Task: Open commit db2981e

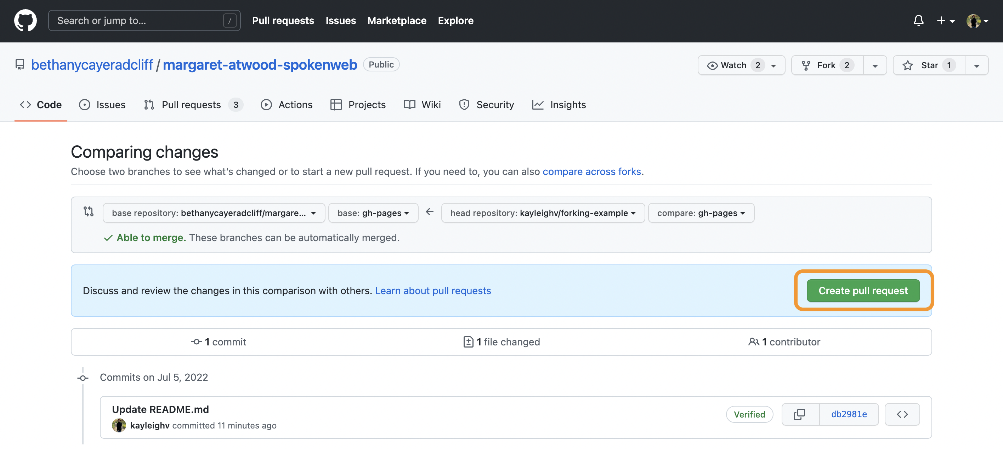Action: click(x=849, y=414)
